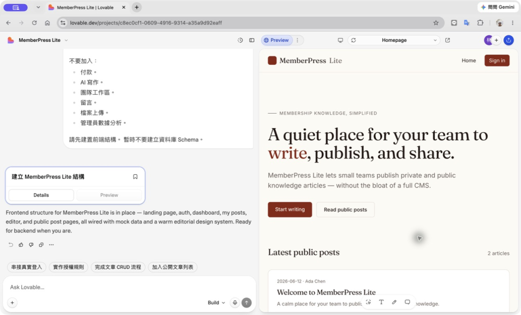Select the Details tab on the card

pyautogui.click(x=41, y=195)
